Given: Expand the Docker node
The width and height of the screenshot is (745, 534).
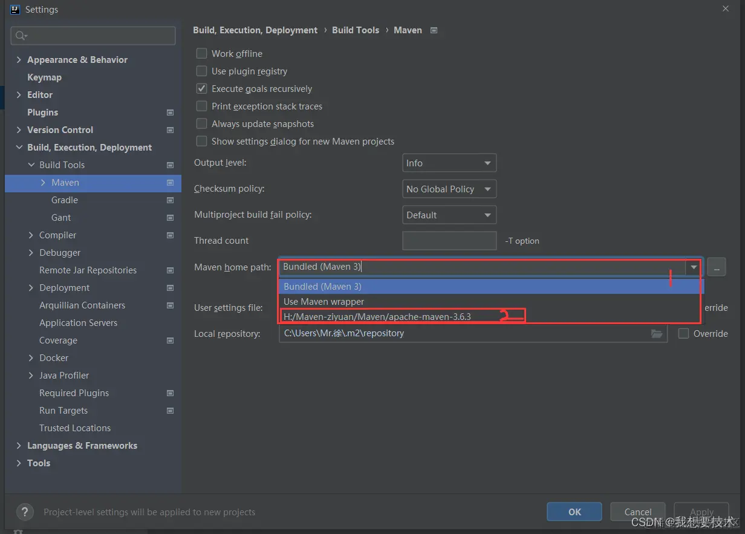Looking at the screenshot, I should pos(31,358).
